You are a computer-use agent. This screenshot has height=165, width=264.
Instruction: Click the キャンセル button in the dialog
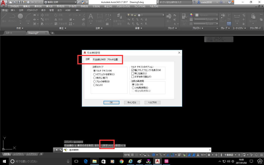pyautogui.click(x=132, y=102)
